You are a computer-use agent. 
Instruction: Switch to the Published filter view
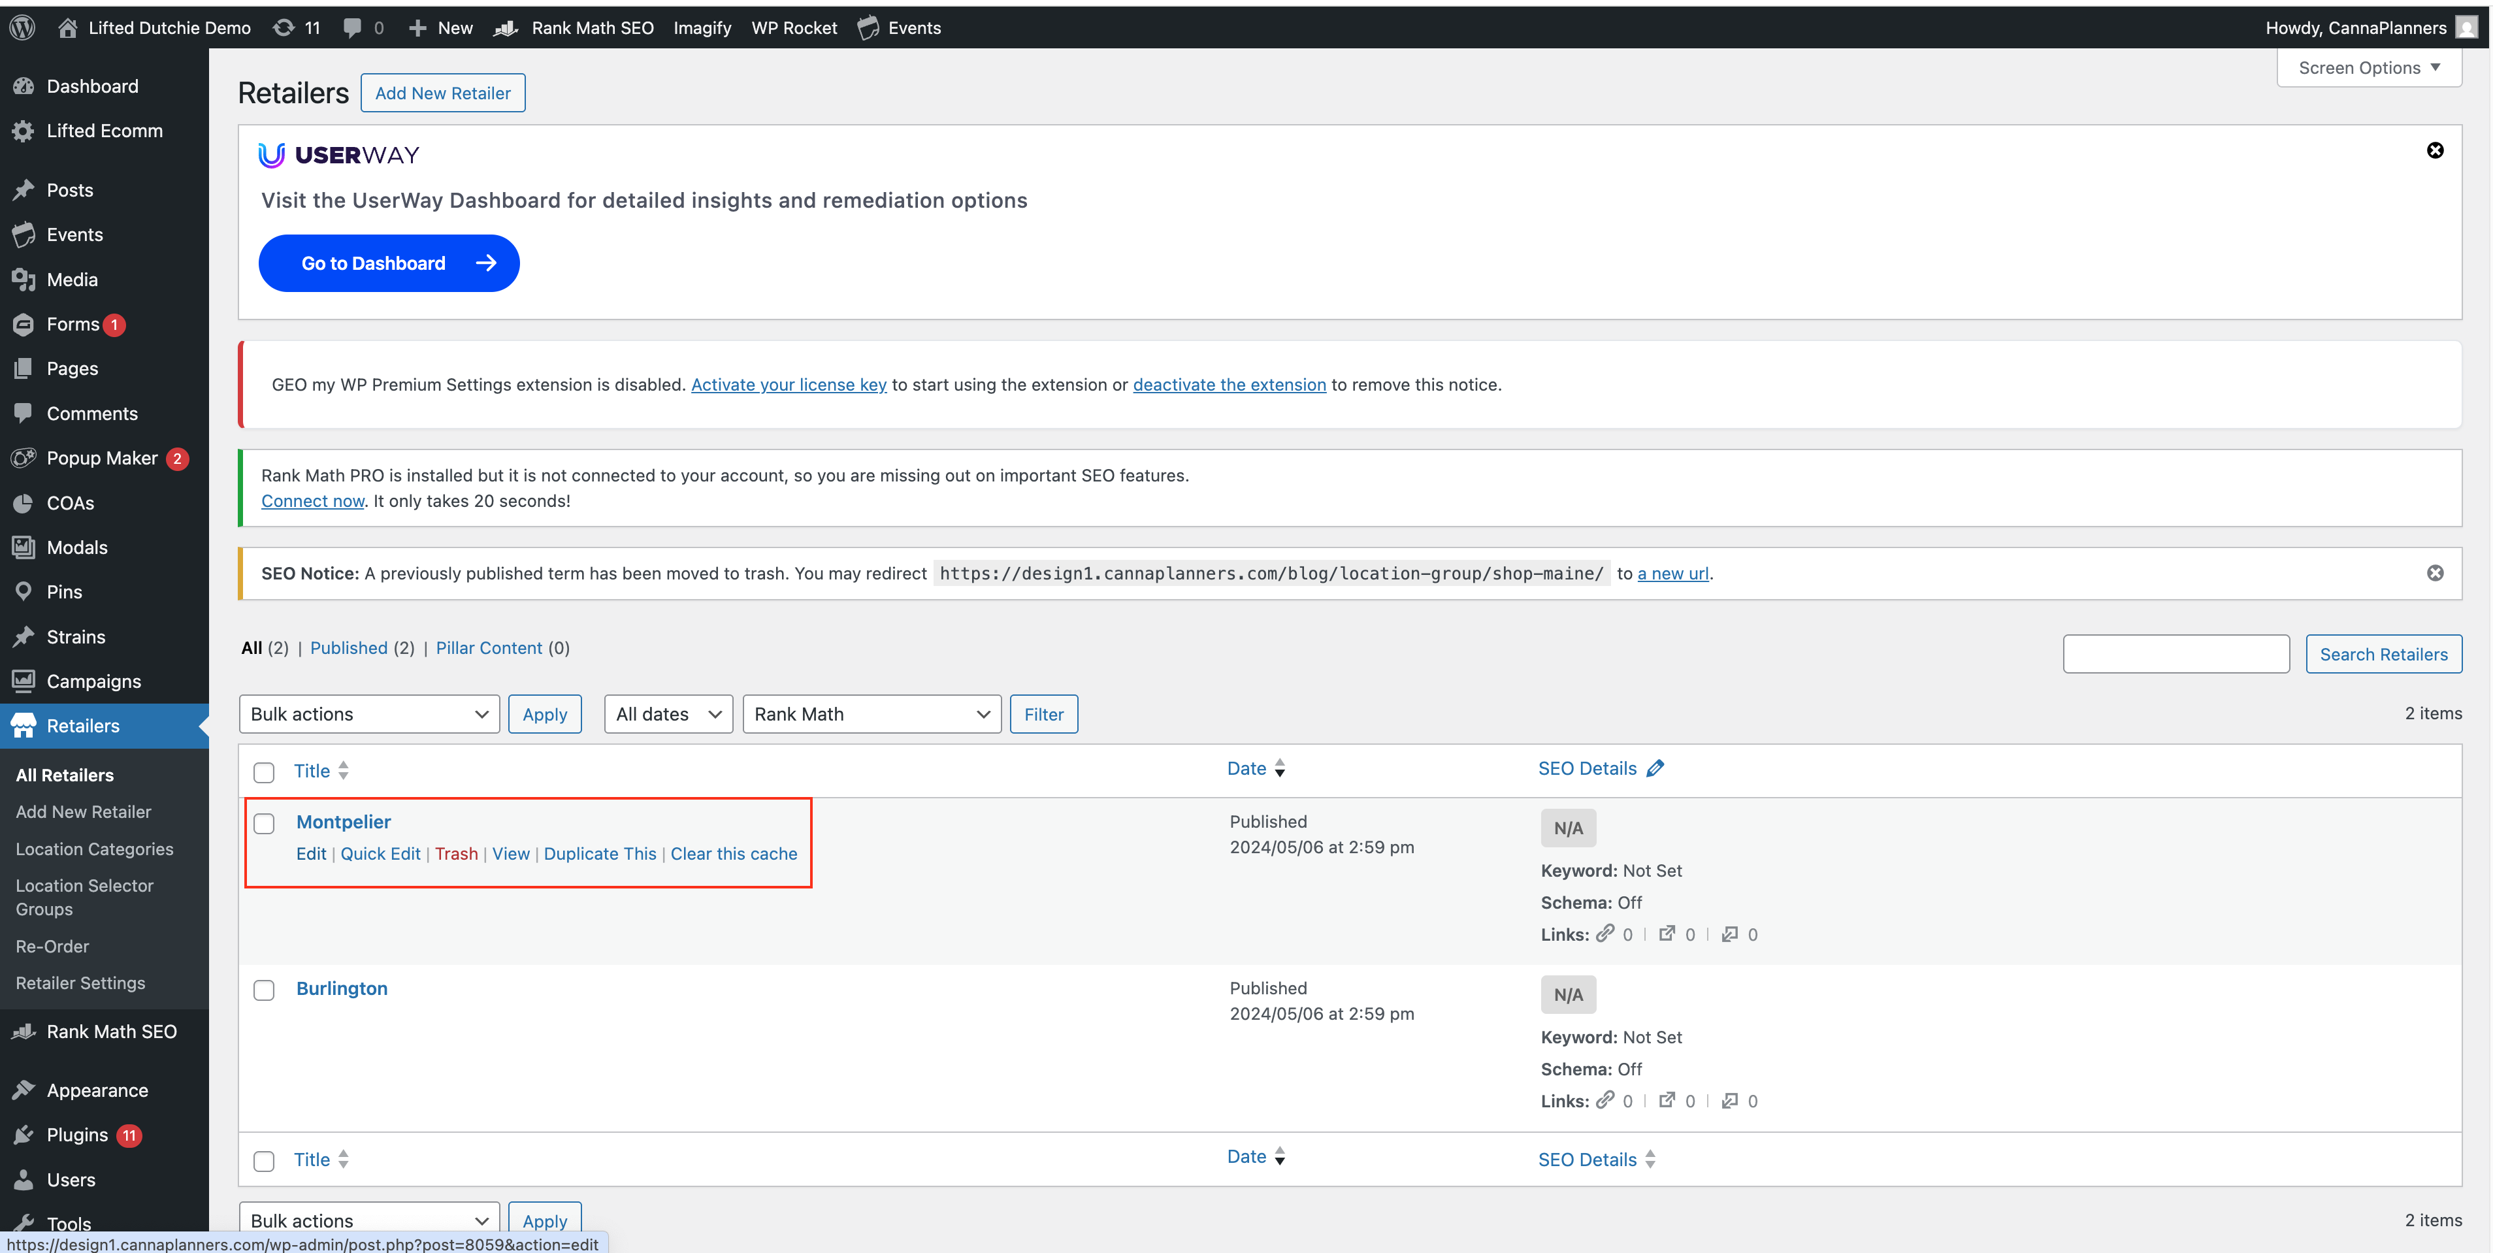pyautogui.click(x=348, y=647)
